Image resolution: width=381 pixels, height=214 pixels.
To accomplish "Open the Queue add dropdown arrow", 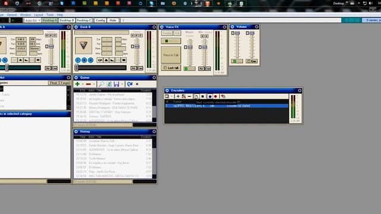I will pyautogui.click(x=83, y=84).
